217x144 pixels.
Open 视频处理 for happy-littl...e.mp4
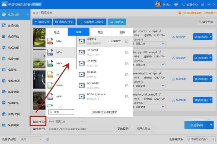click(179, 58)
